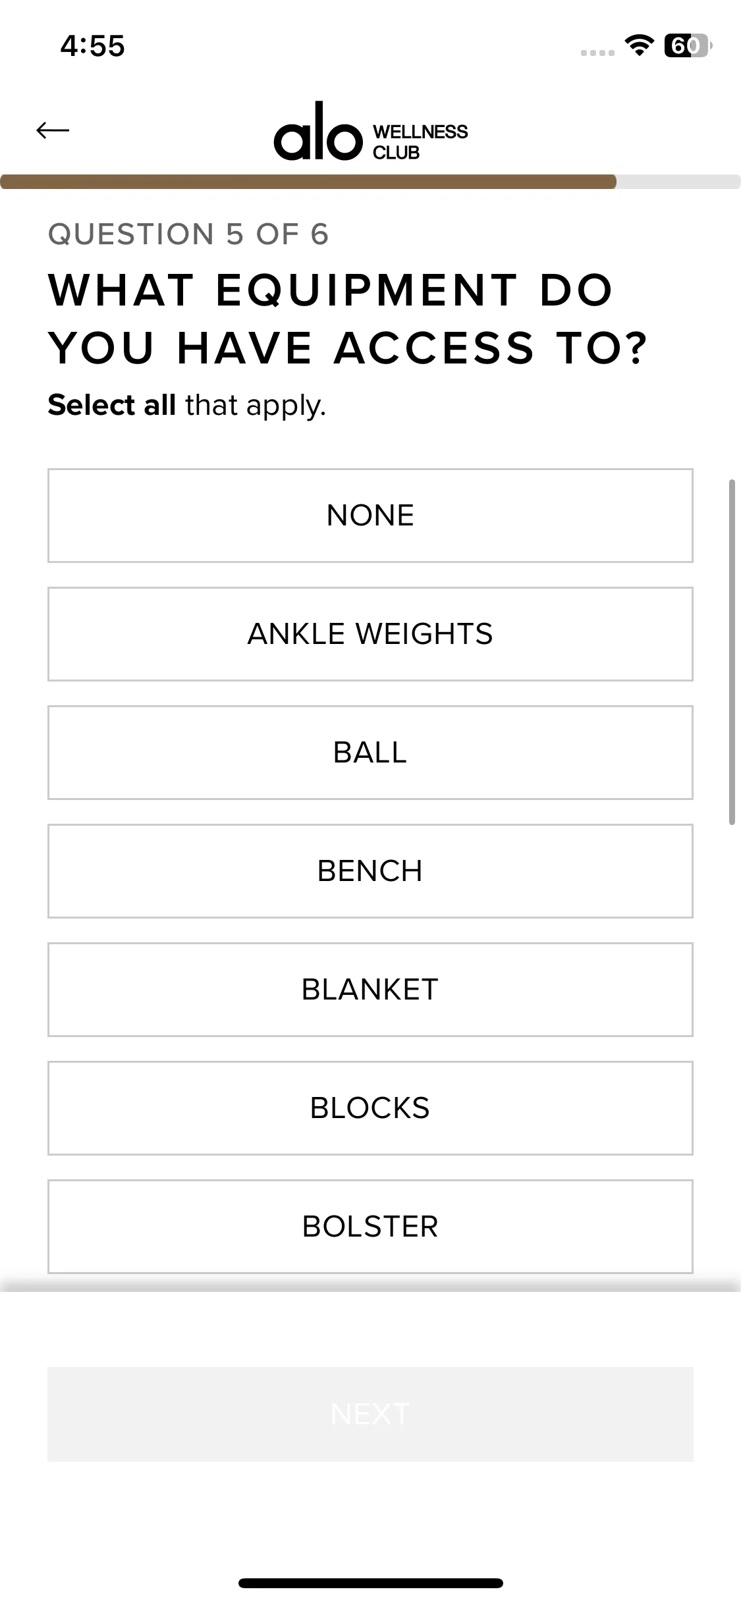Tap the Wellness Club wordmark
The width and height of the screenshot is (741, 1604).
point(420,142)
